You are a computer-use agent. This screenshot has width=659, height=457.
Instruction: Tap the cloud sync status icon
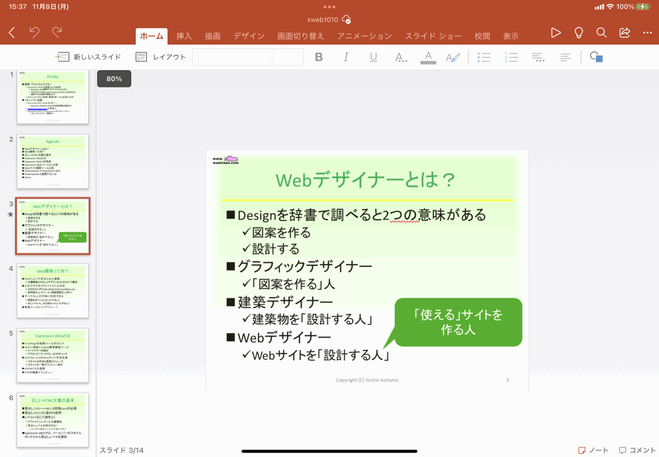pos(346,20)
